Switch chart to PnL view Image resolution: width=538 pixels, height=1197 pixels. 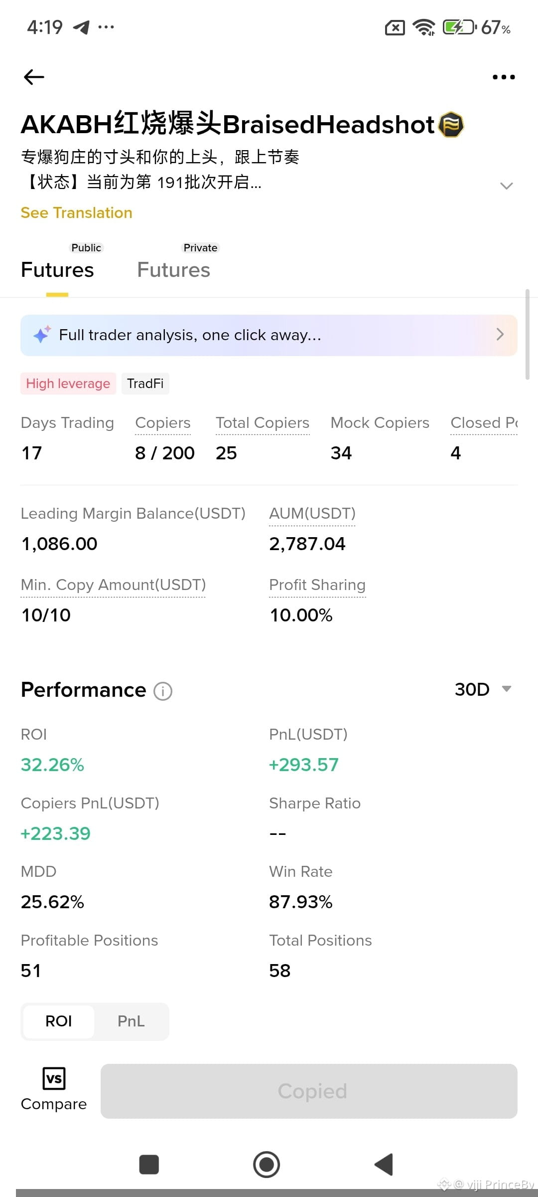(131, 1021)
